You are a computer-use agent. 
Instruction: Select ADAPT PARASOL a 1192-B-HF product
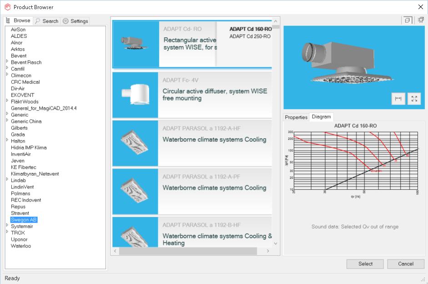click(x=192, y=232)
